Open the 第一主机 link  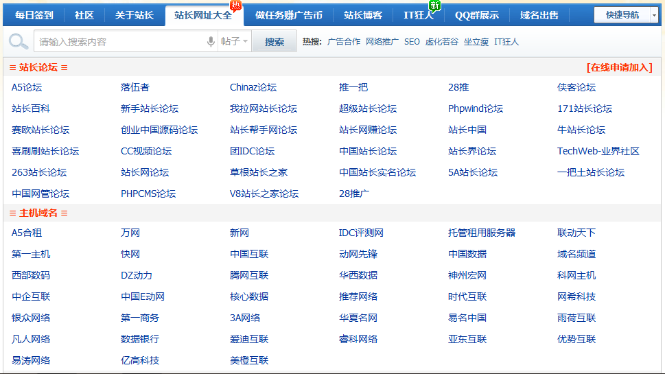(x=31, y=254)
